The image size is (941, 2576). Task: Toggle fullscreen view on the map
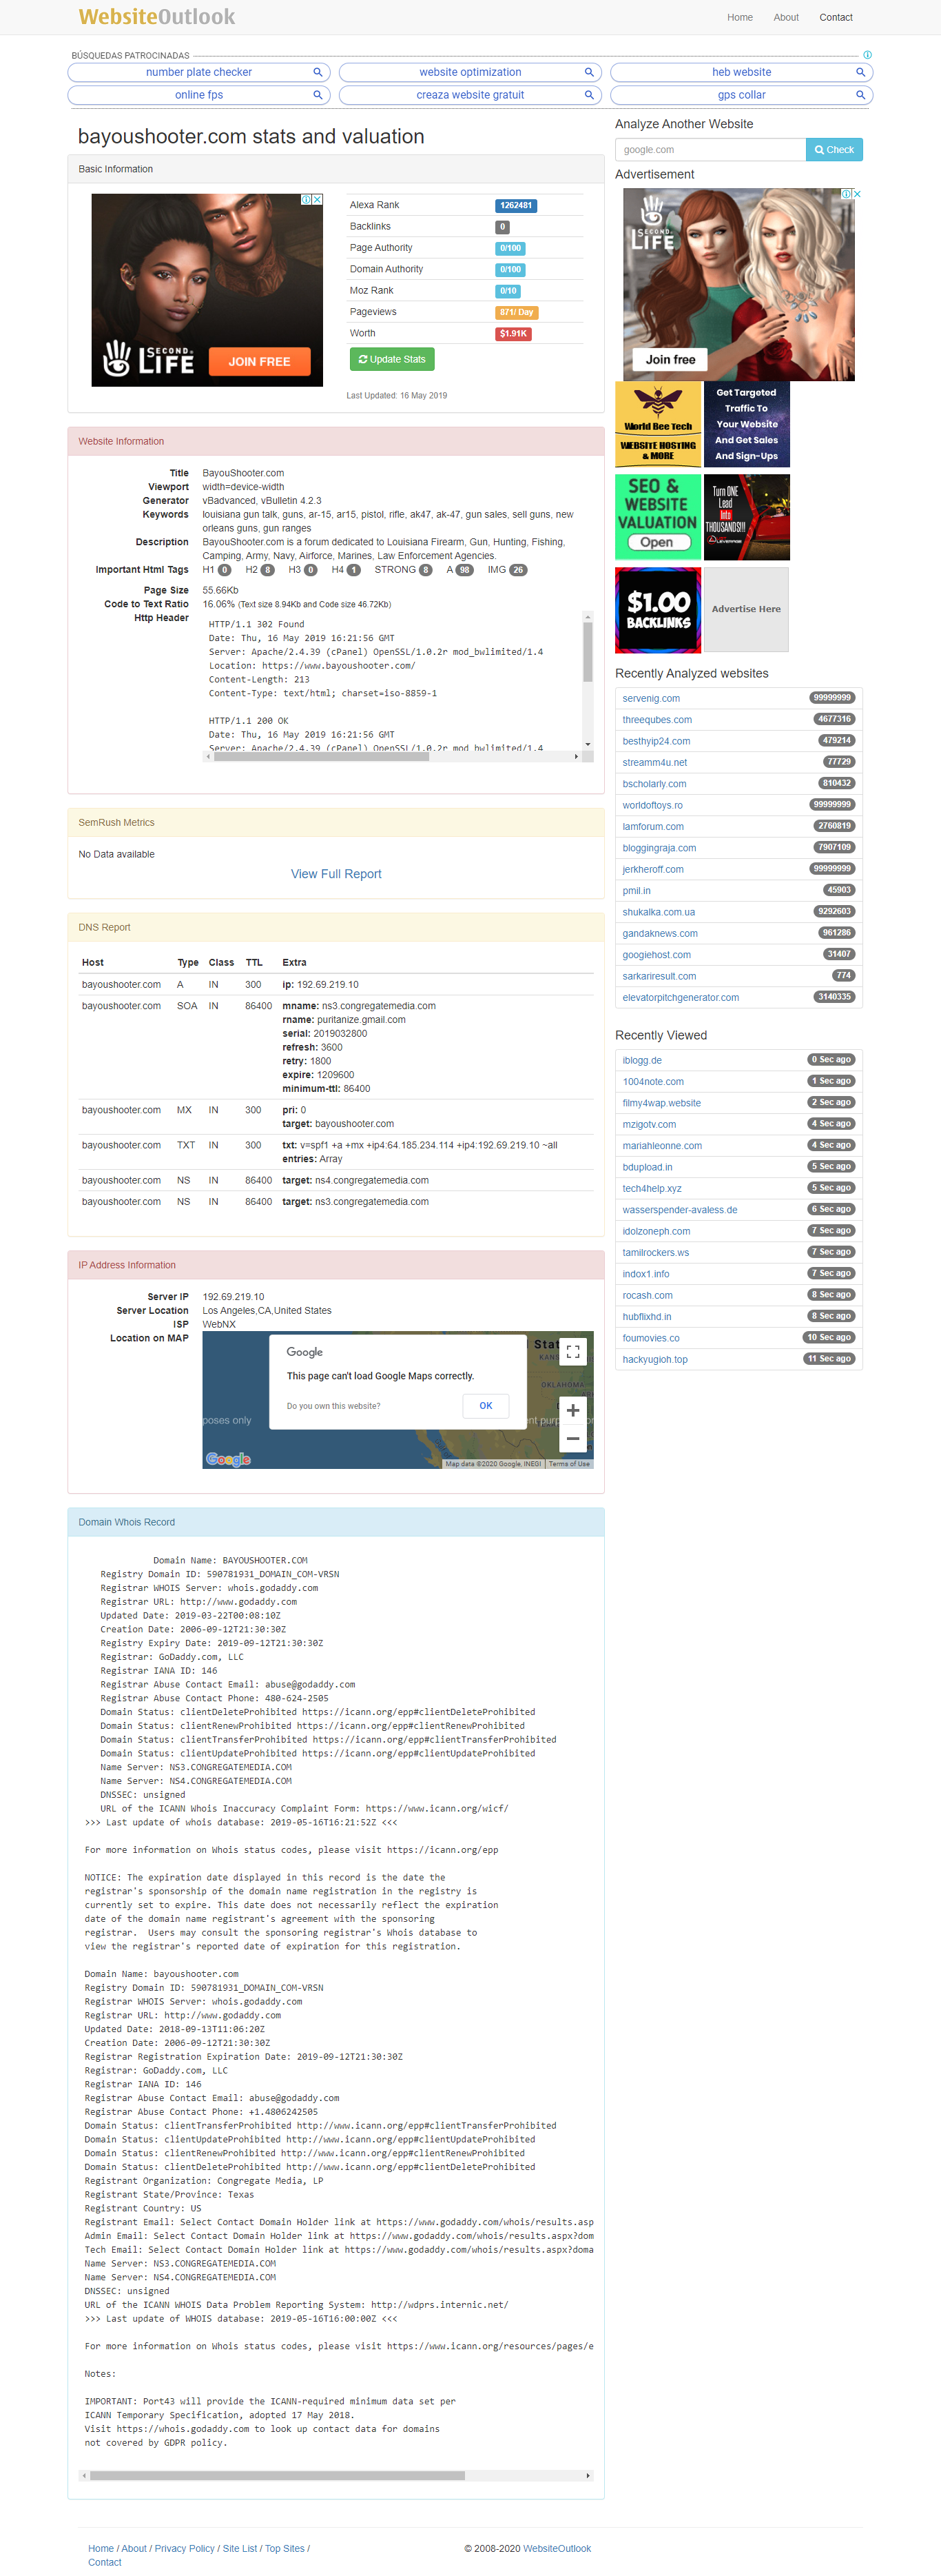pyautogui.click(x=572, y=1352)
